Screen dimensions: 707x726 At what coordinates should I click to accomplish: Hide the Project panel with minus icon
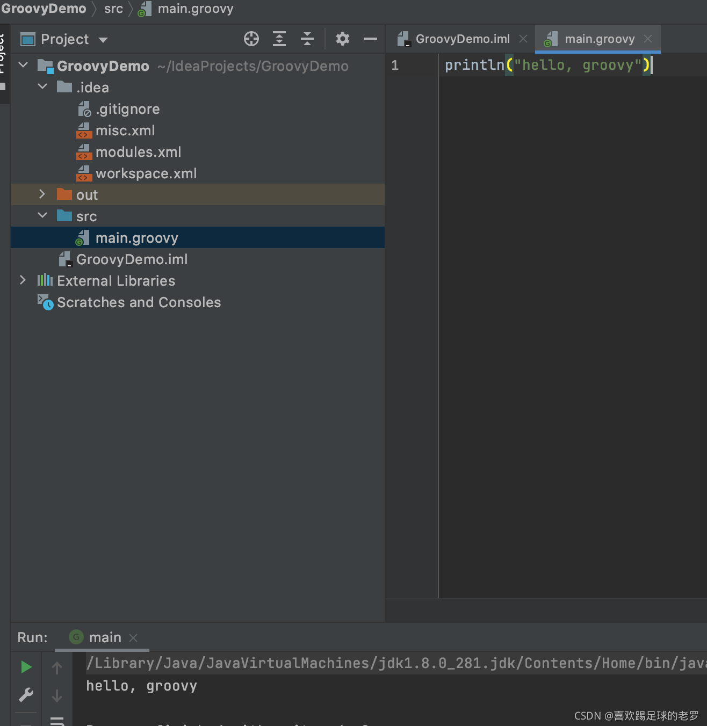371,39
